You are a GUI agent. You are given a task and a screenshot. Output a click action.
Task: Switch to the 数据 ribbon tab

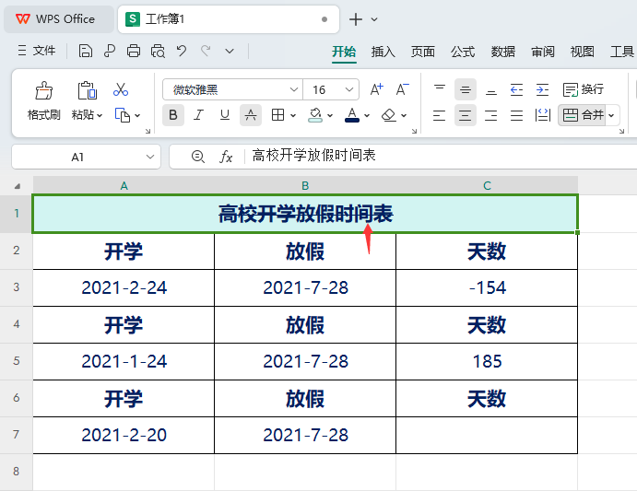click(502, 52)
